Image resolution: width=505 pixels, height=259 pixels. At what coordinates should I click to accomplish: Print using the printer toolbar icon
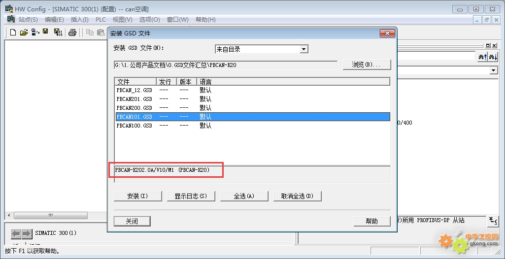[x=72, y=32]
